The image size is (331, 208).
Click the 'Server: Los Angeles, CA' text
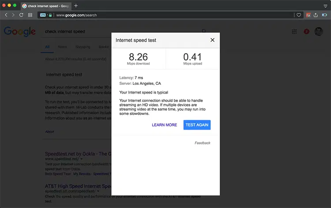pyautogui.click(x=140, y=83)
